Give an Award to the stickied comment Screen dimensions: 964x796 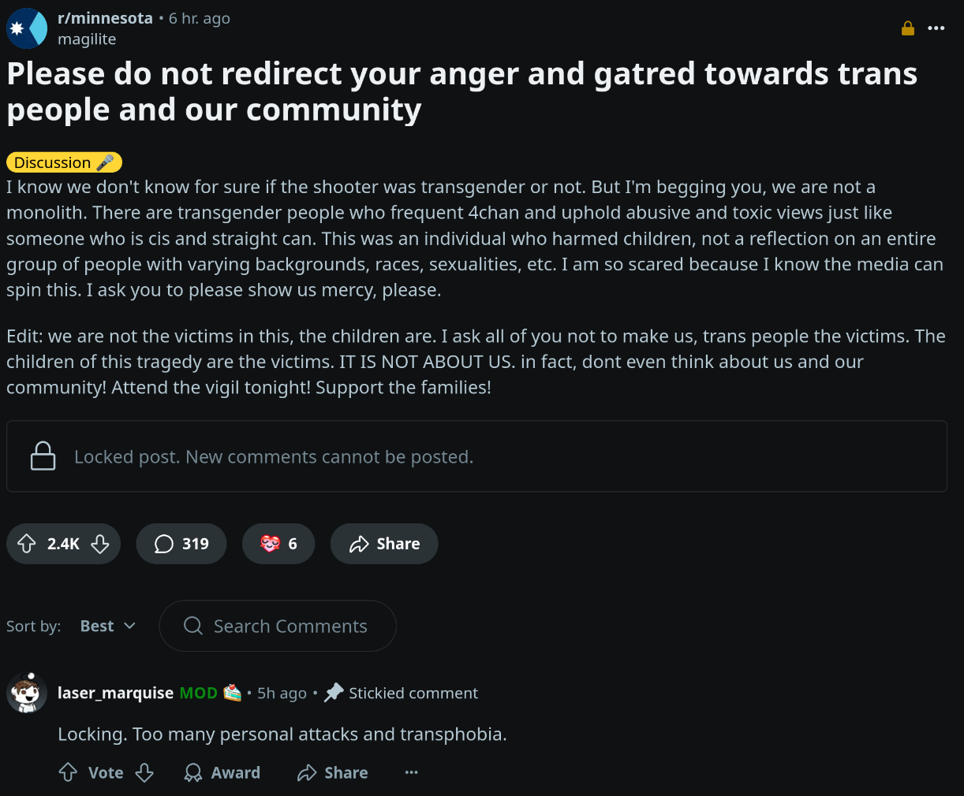pyautogui.click(x=222, y=772)
